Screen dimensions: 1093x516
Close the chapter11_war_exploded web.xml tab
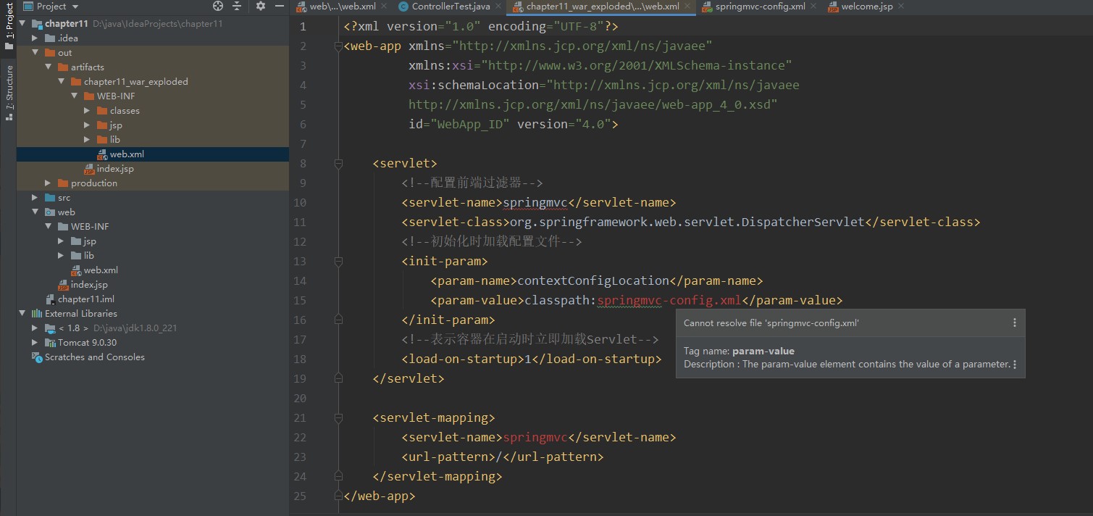(x=689, y=7)
